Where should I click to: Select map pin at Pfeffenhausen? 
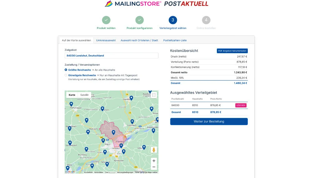pos(71,104)
